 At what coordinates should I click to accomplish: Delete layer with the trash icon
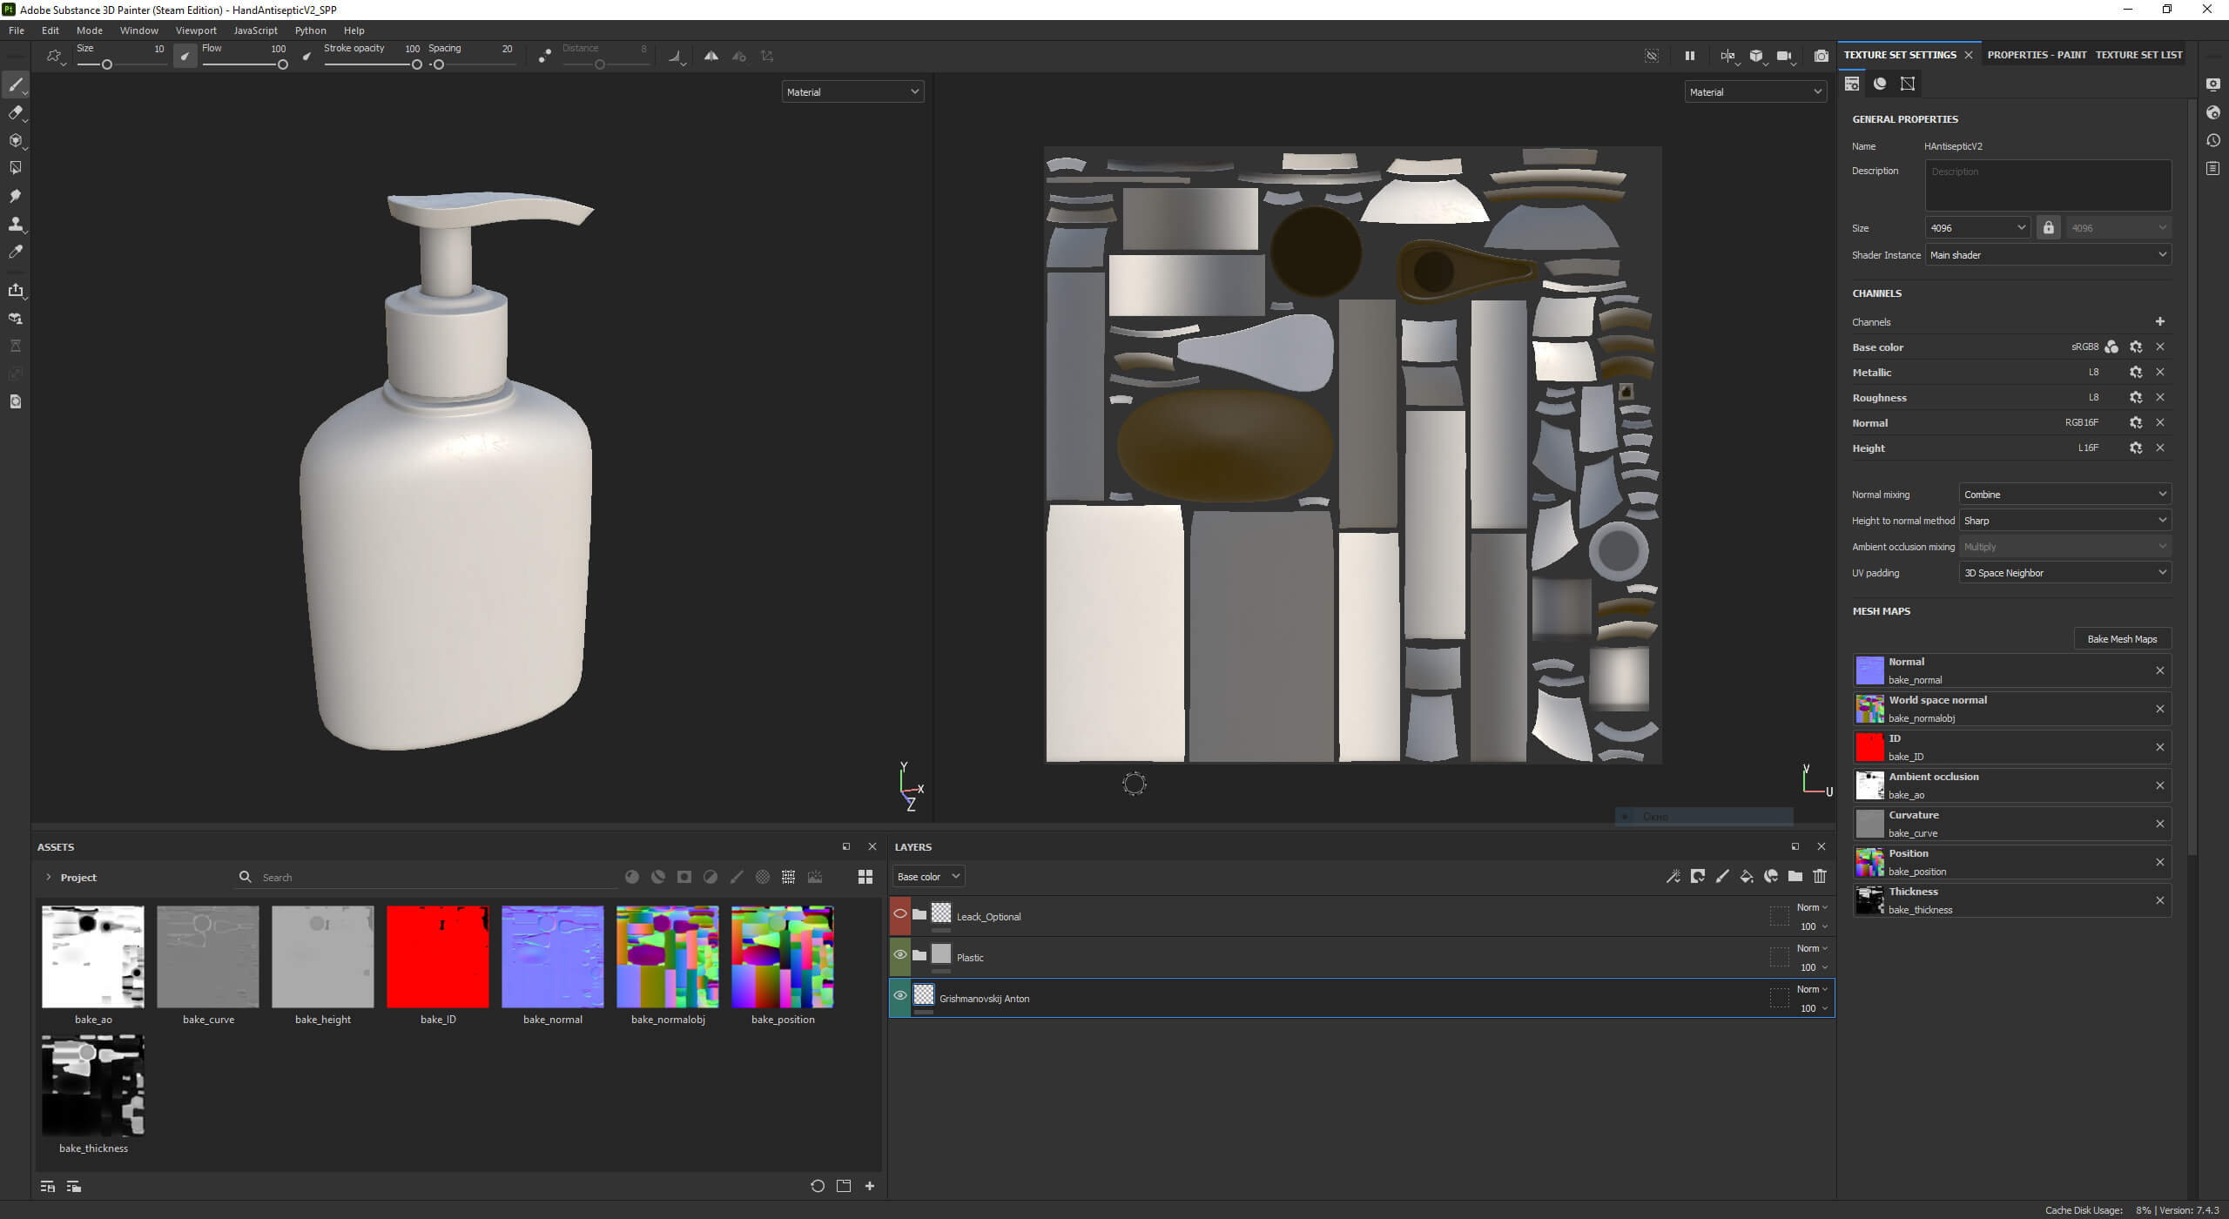(x=1819, y=877)
